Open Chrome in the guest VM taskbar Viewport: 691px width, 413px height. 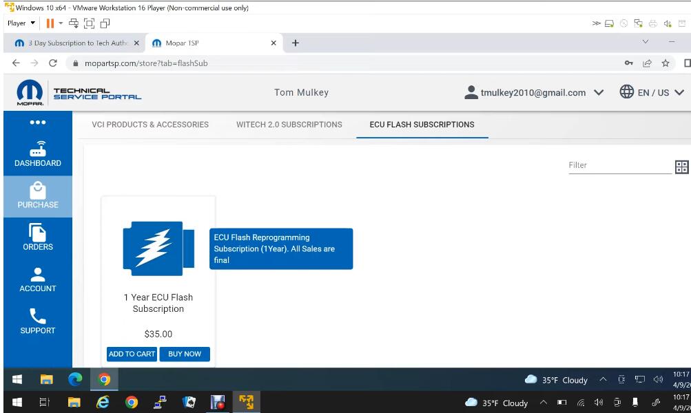(x=104, y=379)
